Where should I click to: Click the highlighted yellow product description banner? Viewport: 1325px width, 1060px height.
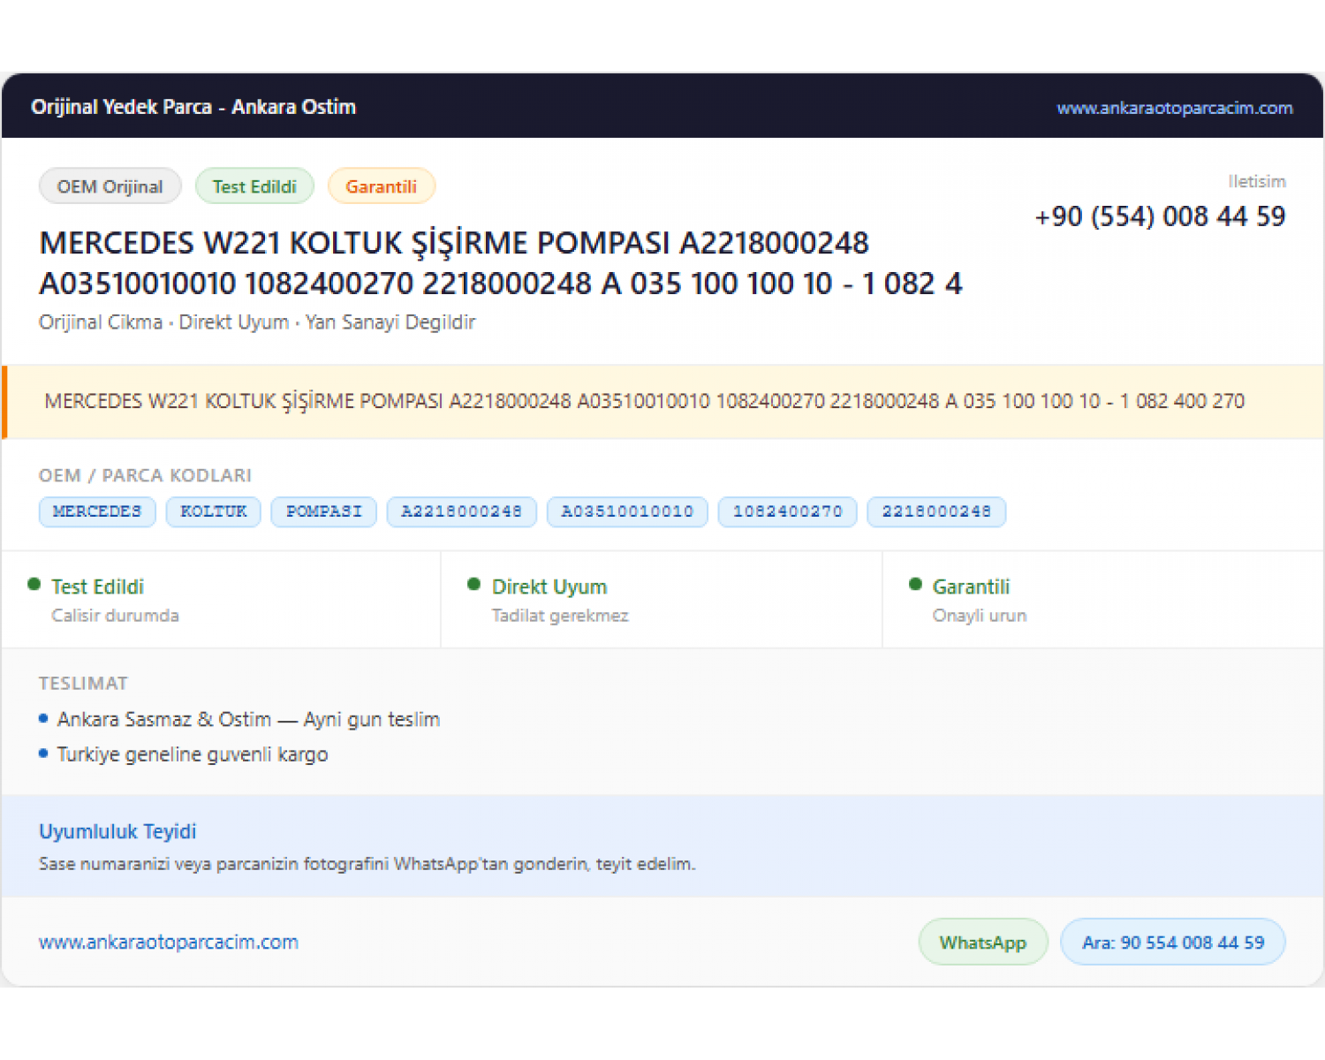(662, 402)
